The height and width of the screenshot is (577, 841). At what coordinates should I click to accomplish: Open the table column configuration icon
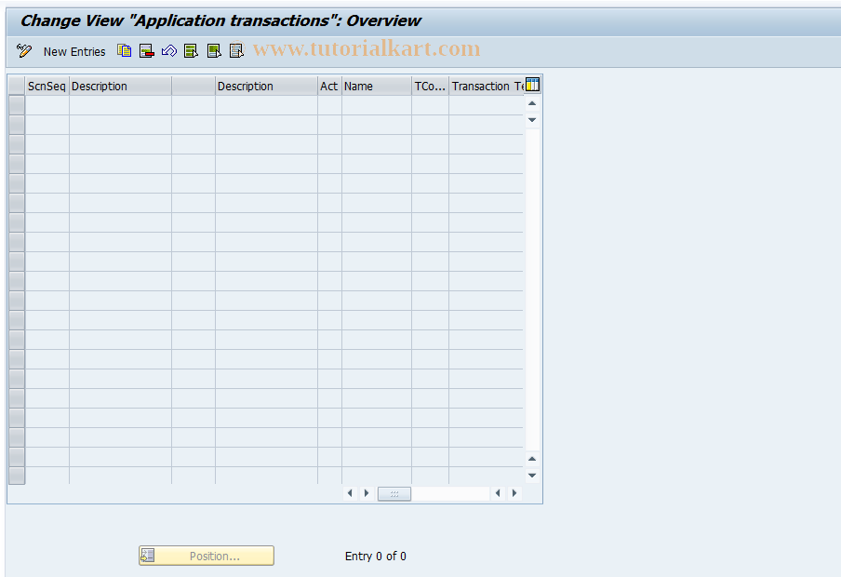coord(532,85)
